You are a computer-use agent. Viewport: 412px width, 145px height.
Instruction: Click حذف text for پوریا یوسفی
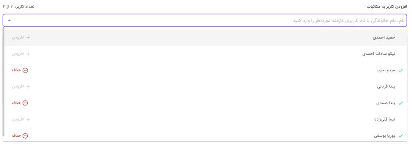pos(16,135)
